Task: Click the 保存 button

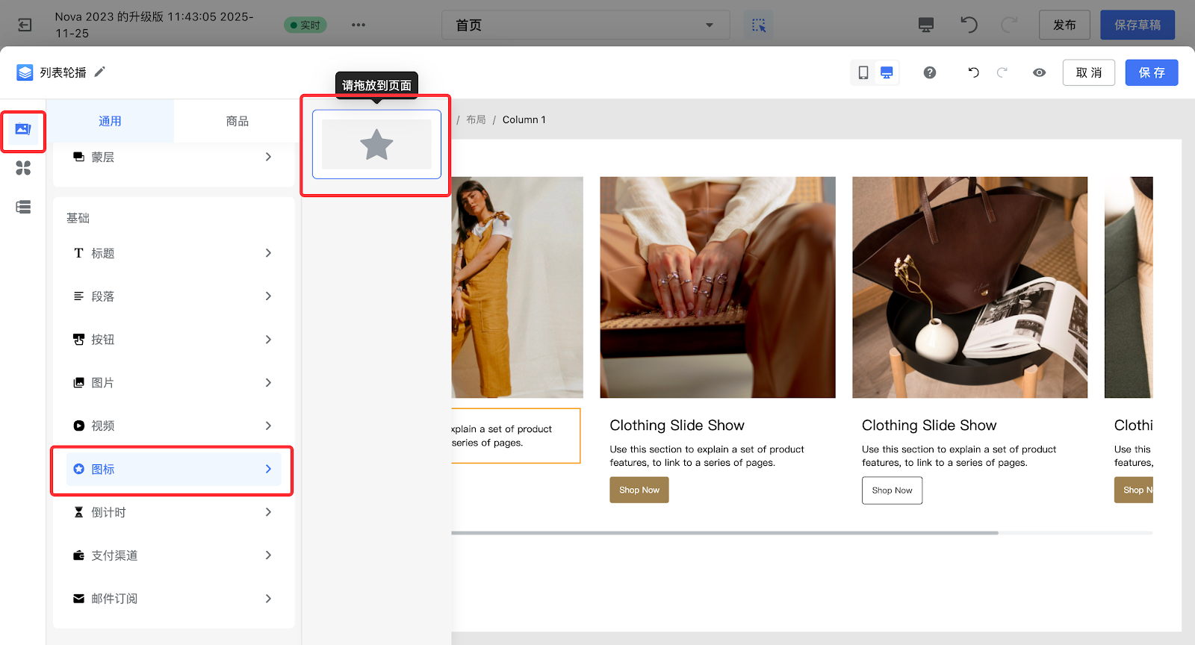Action: pos(1151,72)
